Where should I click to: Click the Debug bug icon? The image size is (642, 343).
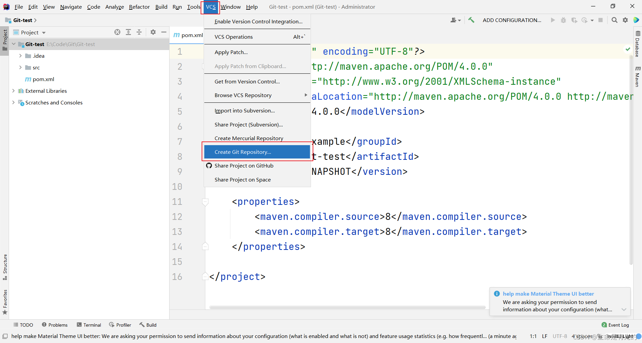click(x=563, y=20)
